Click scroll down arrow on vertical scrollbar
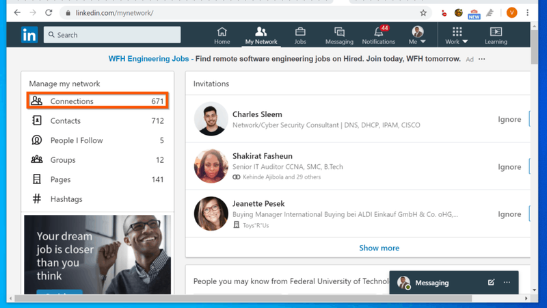Viewport: 547px width, 308px height. click(x=534, y=290)
